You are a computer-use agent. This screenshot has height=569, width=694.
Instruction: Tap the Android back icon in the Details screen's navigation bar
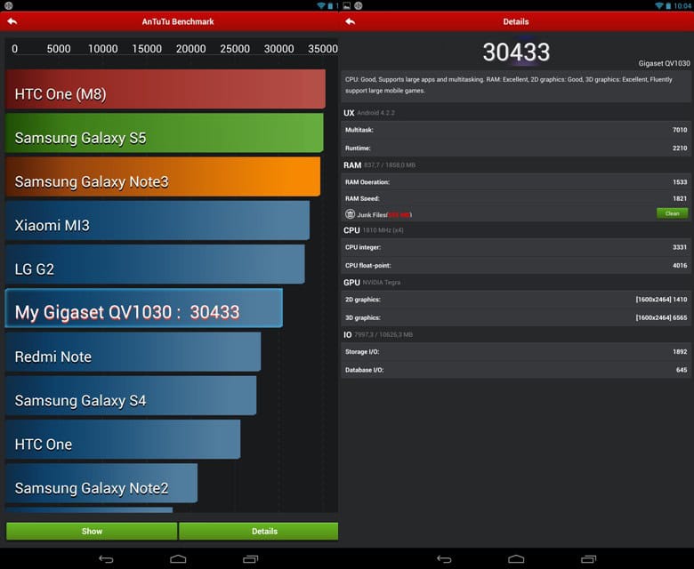tap(444, 559)
